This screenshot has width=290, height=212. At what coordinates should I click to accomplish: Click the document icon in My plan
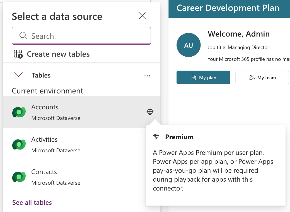click(x=194, y=78)
